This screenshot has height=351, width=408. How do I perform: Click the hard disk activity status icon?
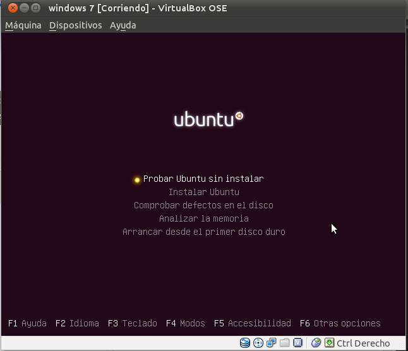pos(245,343)
